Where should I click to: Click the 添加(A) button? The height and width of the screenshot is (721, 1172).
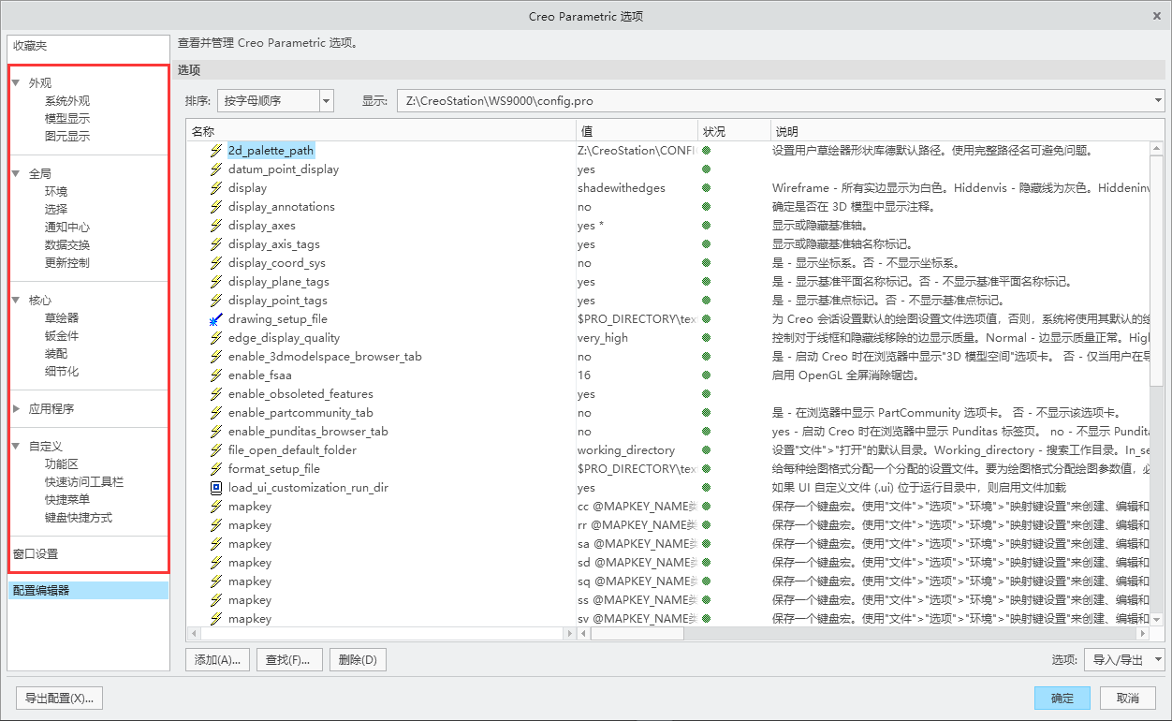pos(216,659)
